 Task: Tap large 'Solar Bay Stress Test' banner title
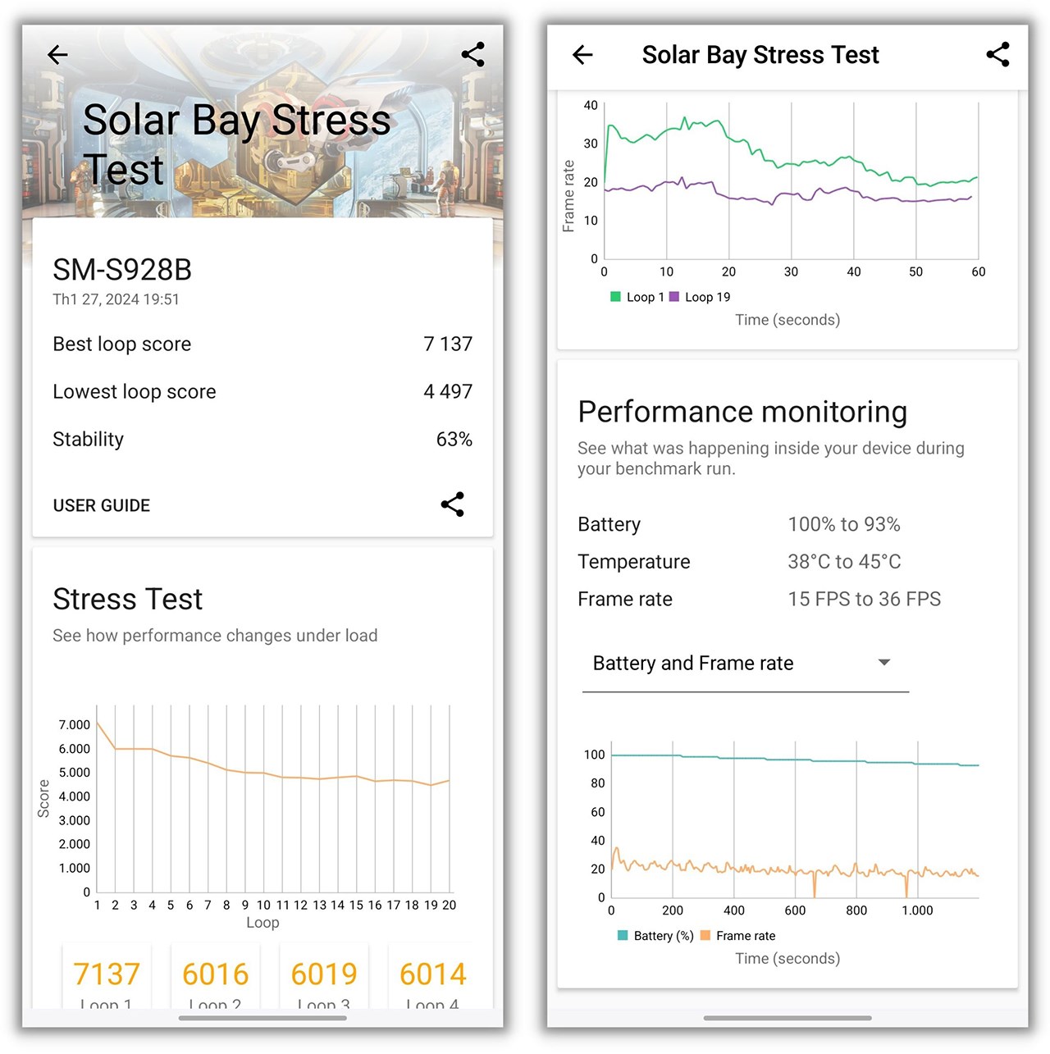(x=237, y=145)
